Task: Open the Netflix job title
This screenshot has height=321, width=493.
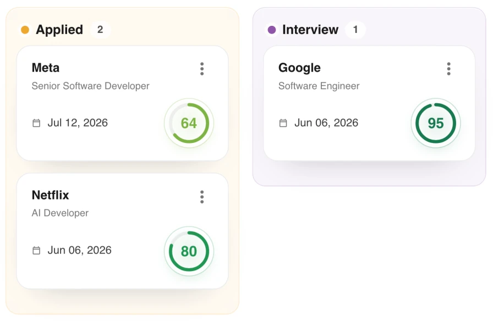Action: (x=50, y=195)
